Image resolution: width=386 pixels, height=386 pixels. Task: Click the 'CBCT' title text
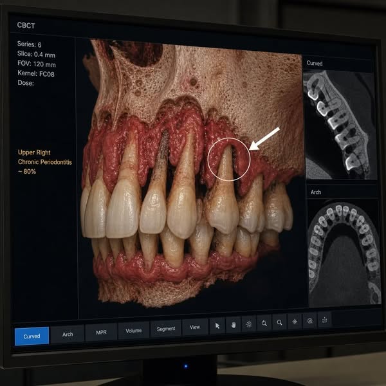(26, 25)
